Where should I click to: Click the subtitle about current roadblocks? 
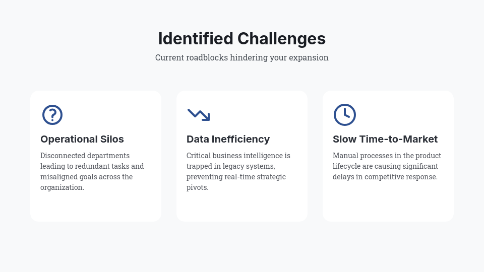[x=242, y=57]
